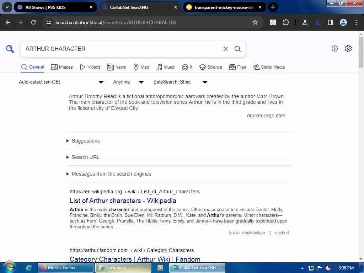The height and width of the screenshot is (273, 364).
Task: Click the browser forward arrow
Action: point(21,22)
